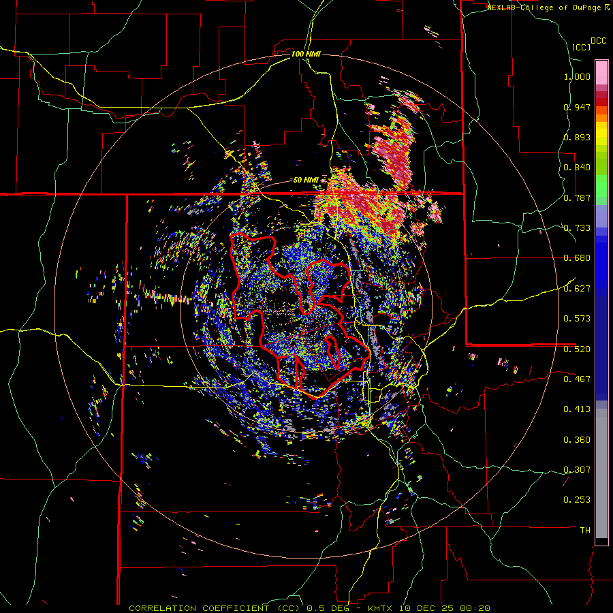Pick the lavender color bar segment near 0.733

[601, 216]
